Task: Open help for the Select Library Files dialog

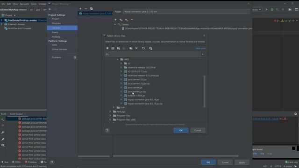Action: pyautogui.click(x=107, y=131)
